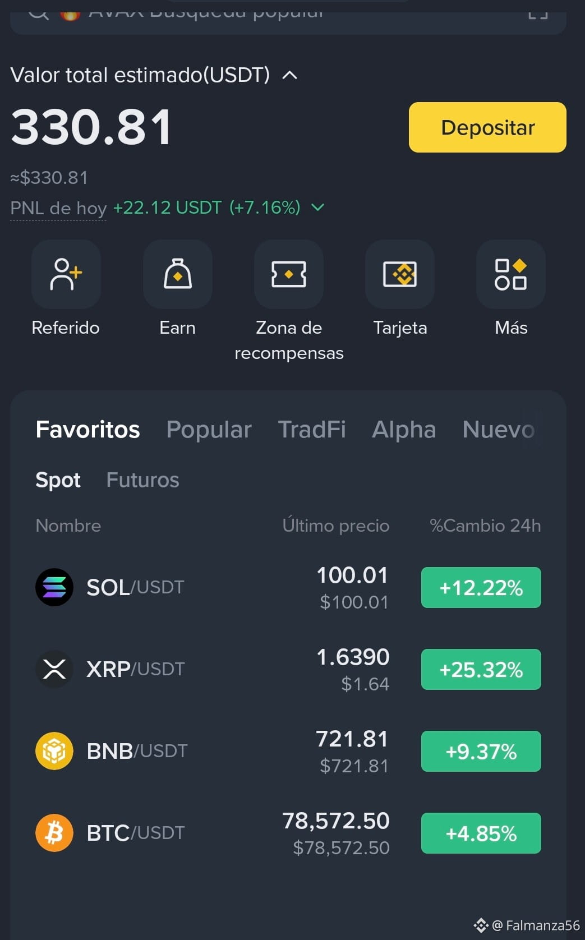
Task: Open the scan icon in search bar
Action: coord(537,13)
